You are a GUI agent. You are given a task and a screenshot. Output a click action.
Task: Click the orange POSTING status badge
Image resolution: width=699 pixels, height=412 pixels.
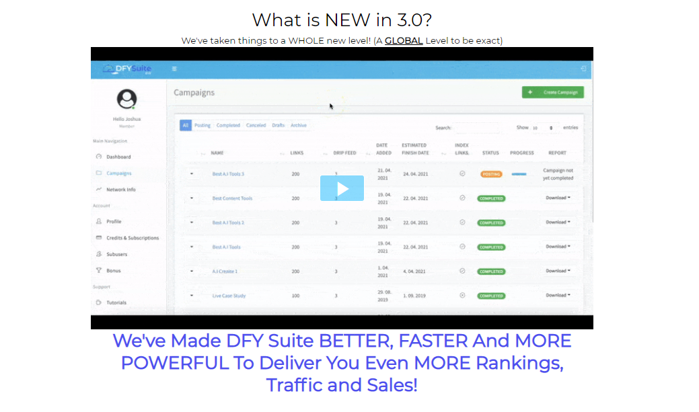click(491, 174)
